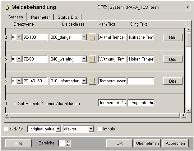This screenshot has height=151, width=194.
Task: Click the Kam Text column header
Action: [107, 24]
